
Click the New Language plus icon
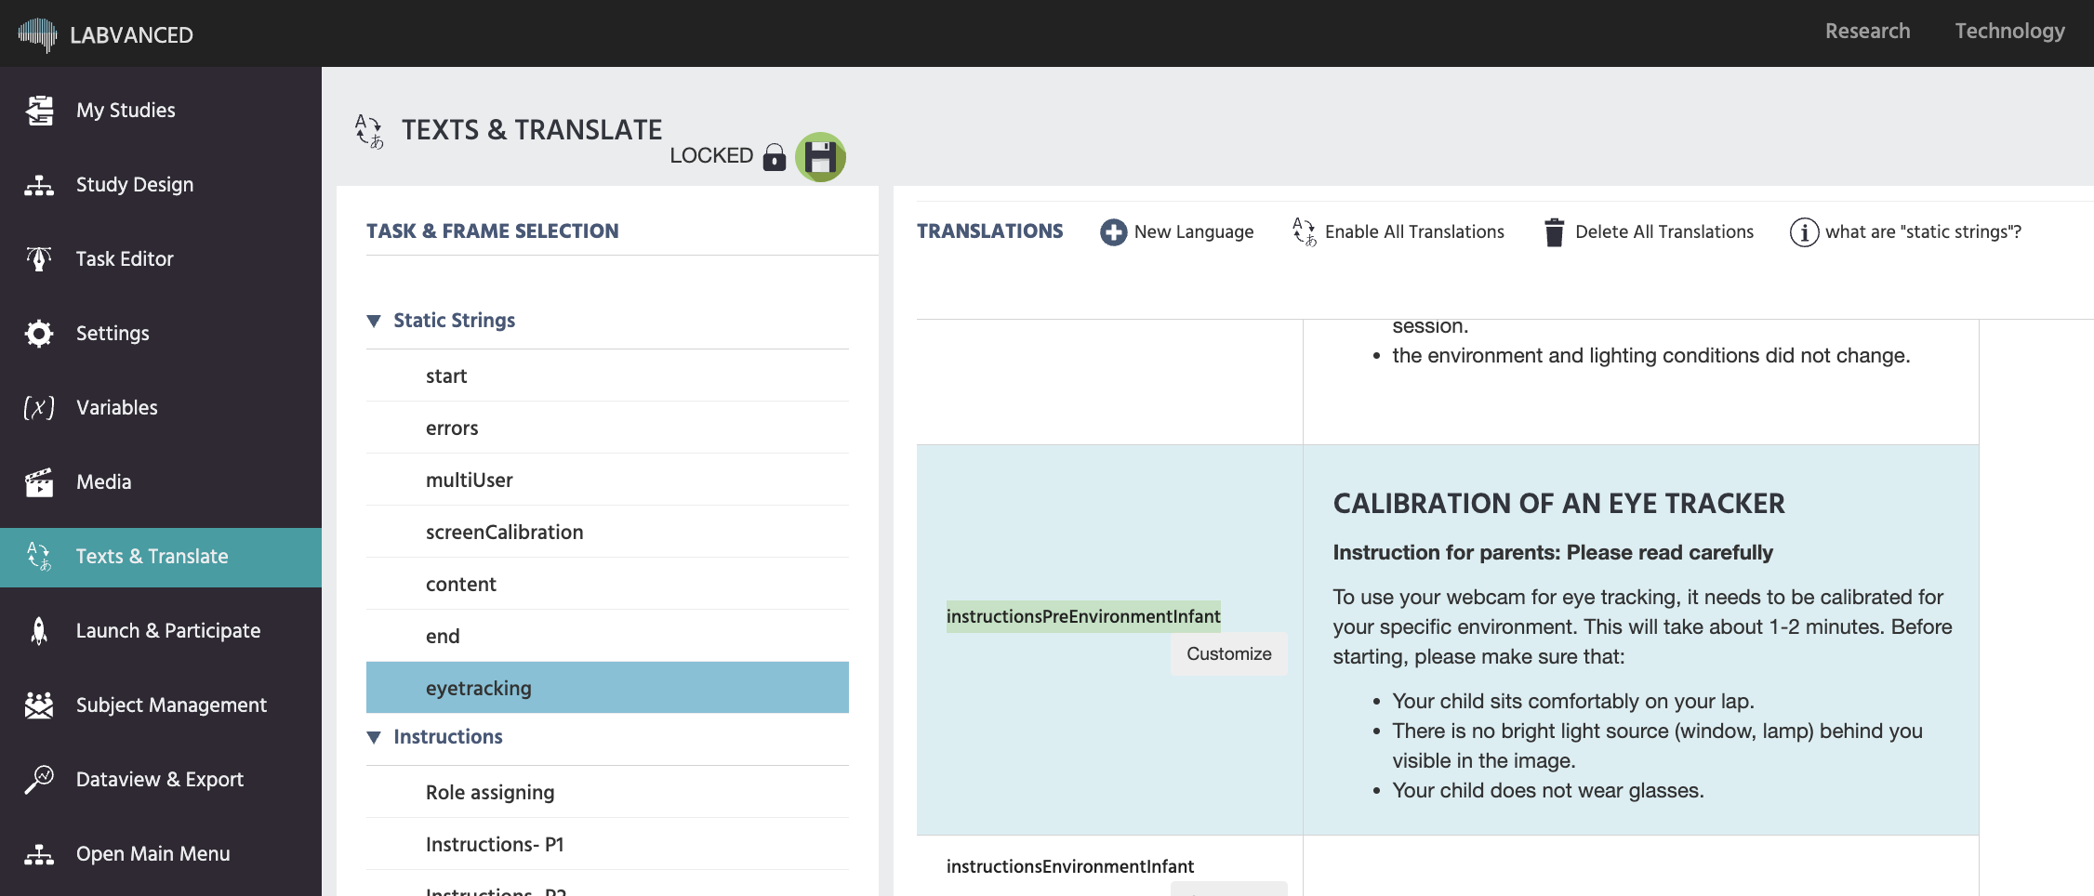[x=1113, y=232]
